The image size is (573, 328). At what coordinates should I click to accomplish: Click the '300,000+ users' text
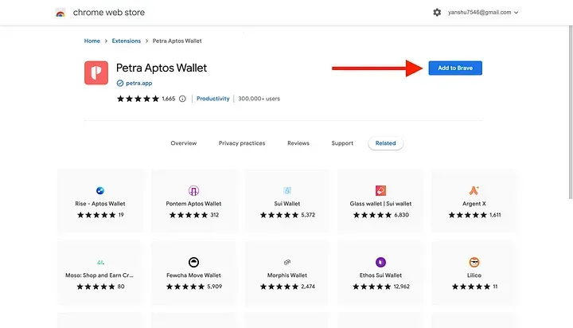tap(259, 99)
